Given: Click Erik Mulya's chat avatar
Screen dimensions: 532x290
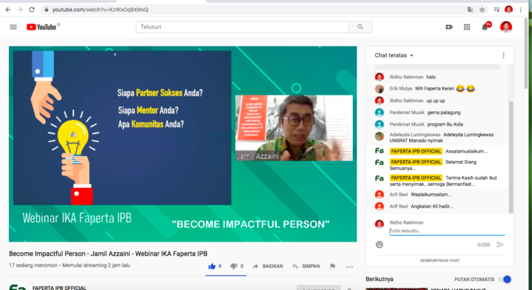Looking at the screenshot, I should [379, 89].
